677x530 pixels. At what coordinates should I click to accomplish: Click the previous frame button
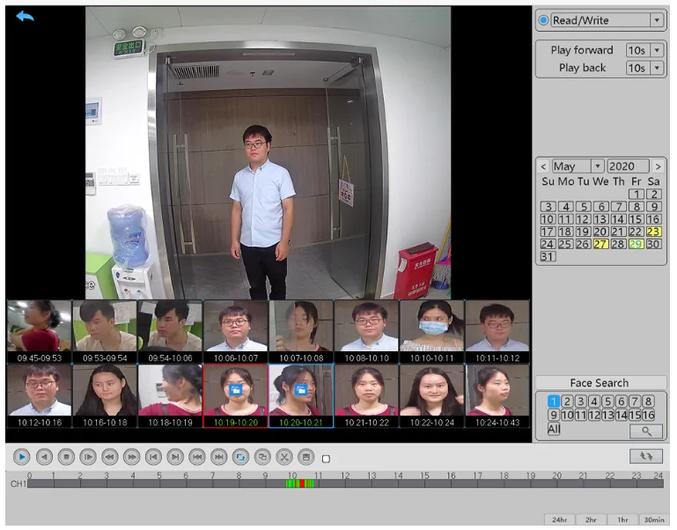point(153,457)
